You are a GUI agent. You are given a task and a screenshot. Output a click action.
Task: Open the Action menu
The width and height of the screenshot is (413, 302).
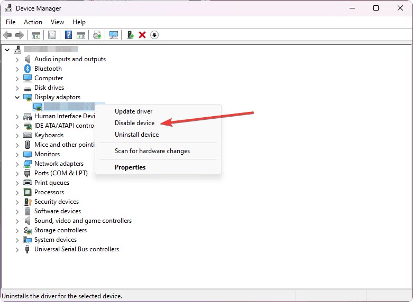[x=33, y=22]
